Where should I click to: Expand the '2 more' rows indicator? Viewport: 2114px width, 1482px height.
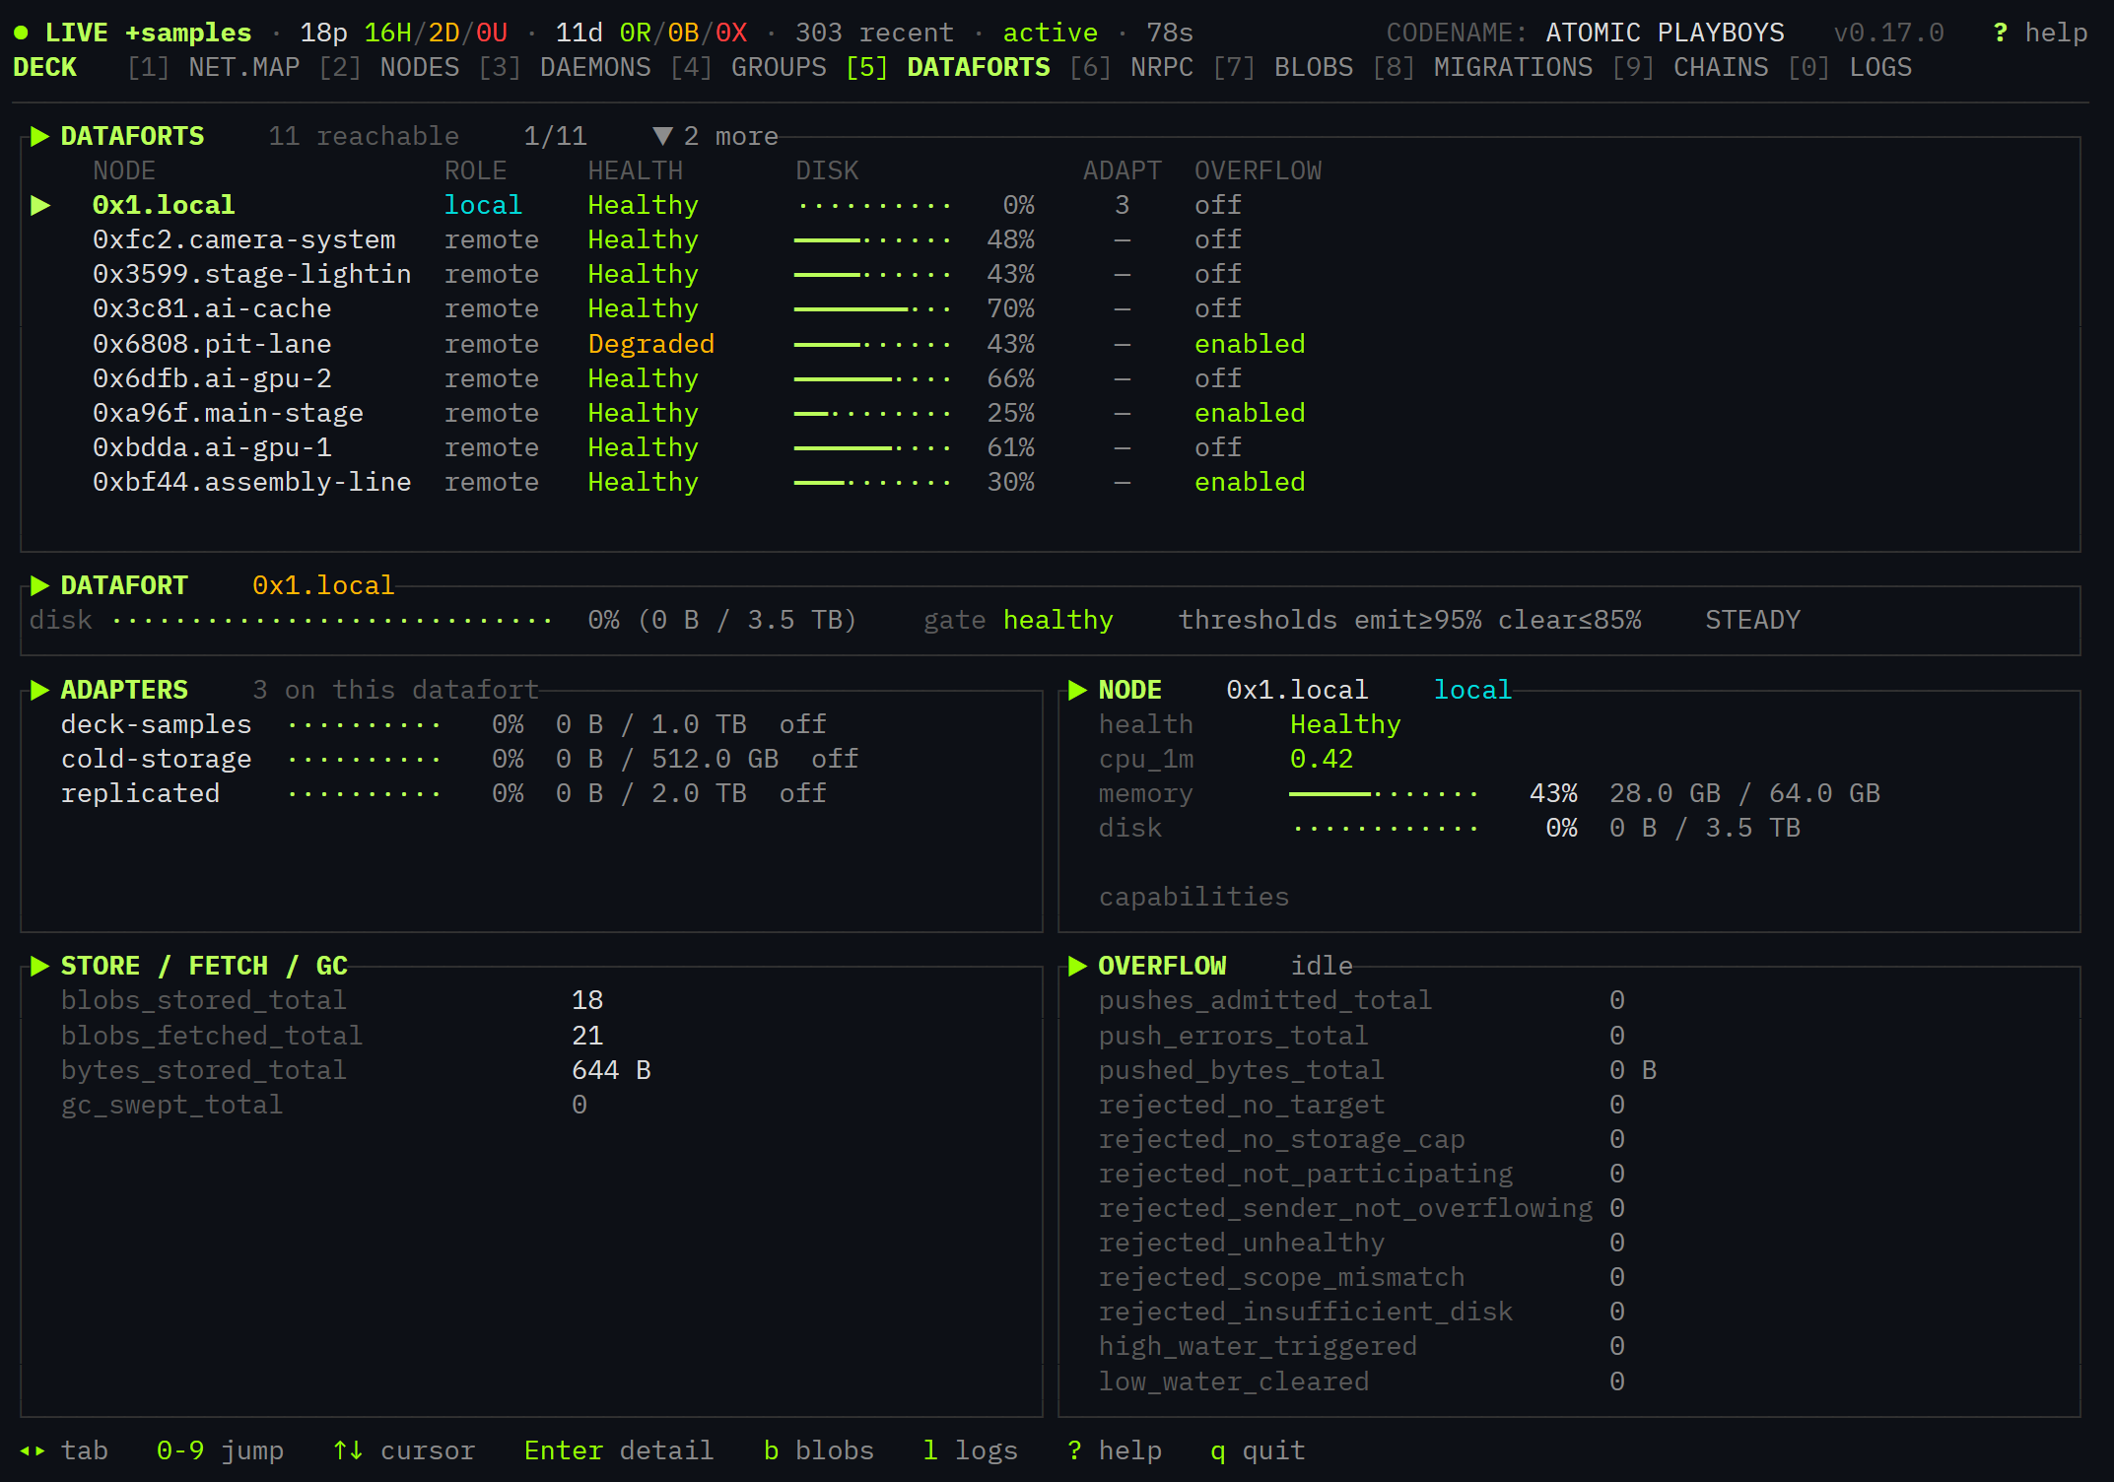point(716,136)
